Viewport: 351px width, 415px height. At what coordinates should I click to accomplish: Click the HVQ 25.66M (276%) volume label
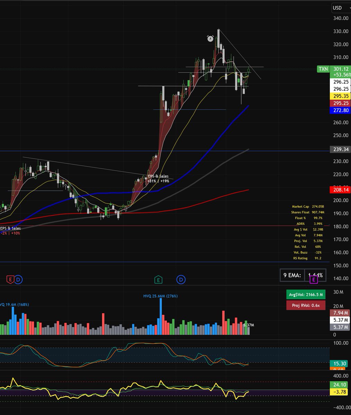pos(161,296)
